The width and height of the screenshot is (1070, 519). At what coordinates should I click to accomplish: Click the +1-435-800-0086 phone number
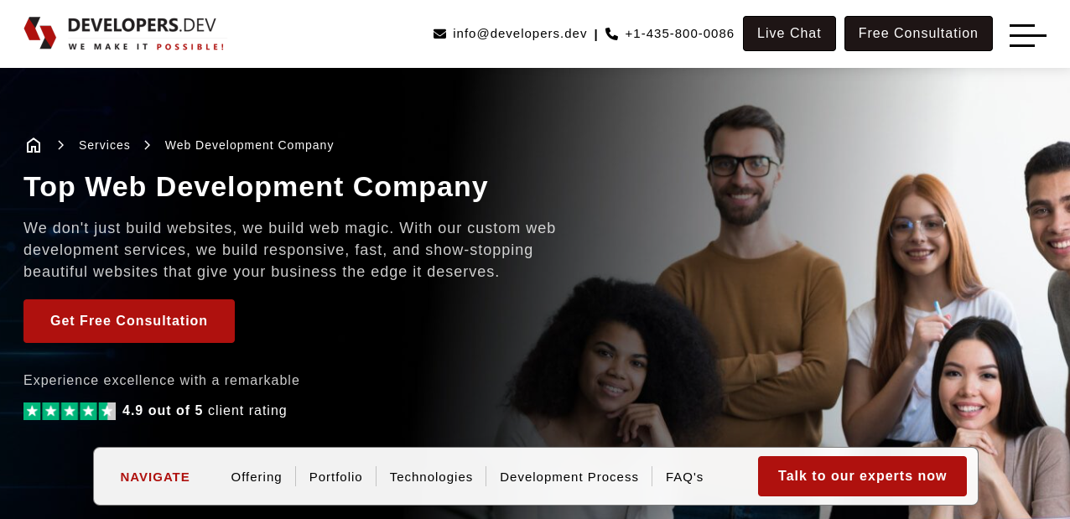(x=679, y=34)
